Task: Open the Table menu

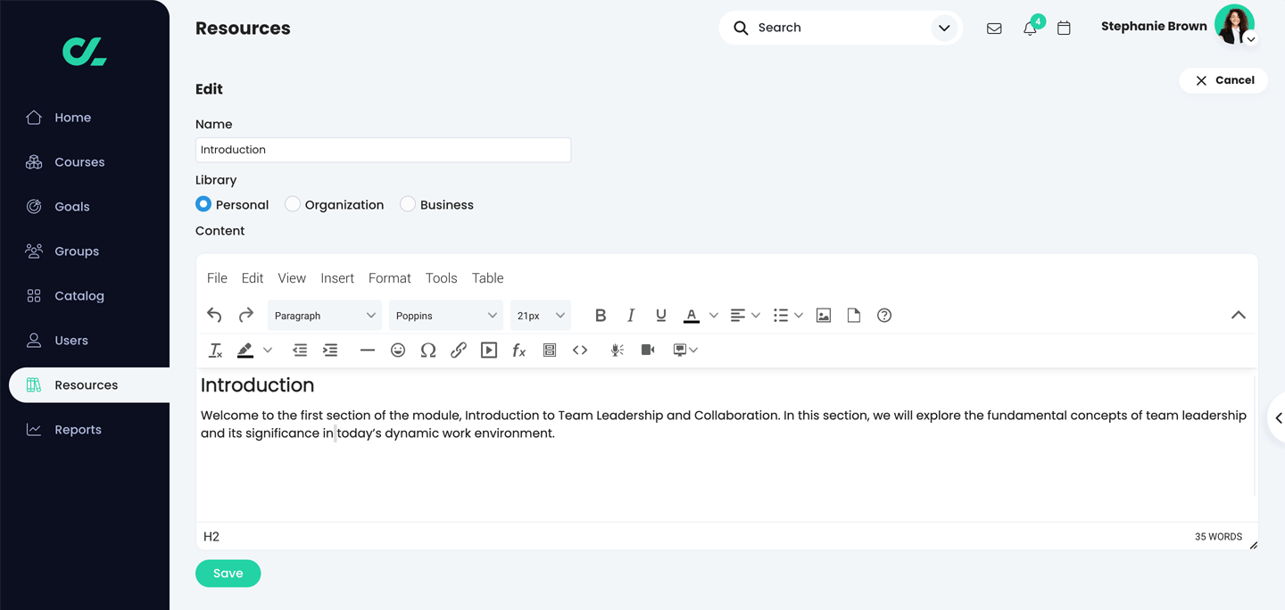Action: tap(488, 278)
